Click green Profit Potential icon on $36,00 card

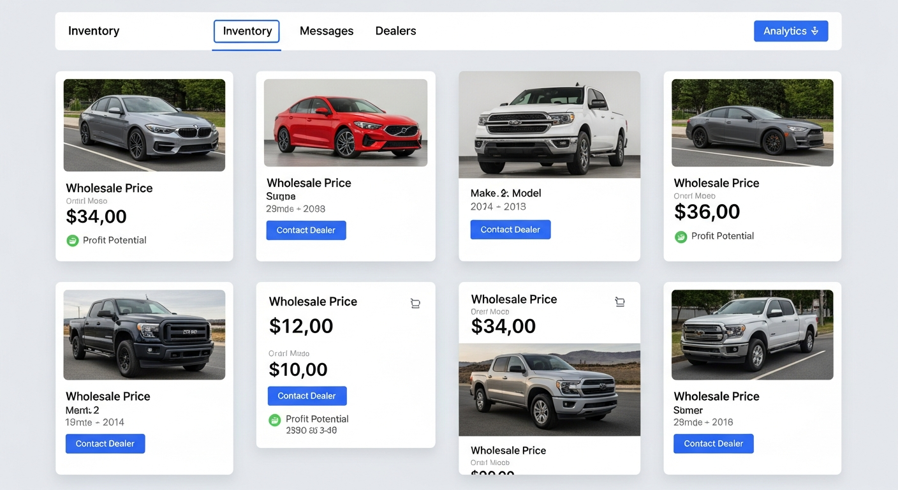(681, 237)
